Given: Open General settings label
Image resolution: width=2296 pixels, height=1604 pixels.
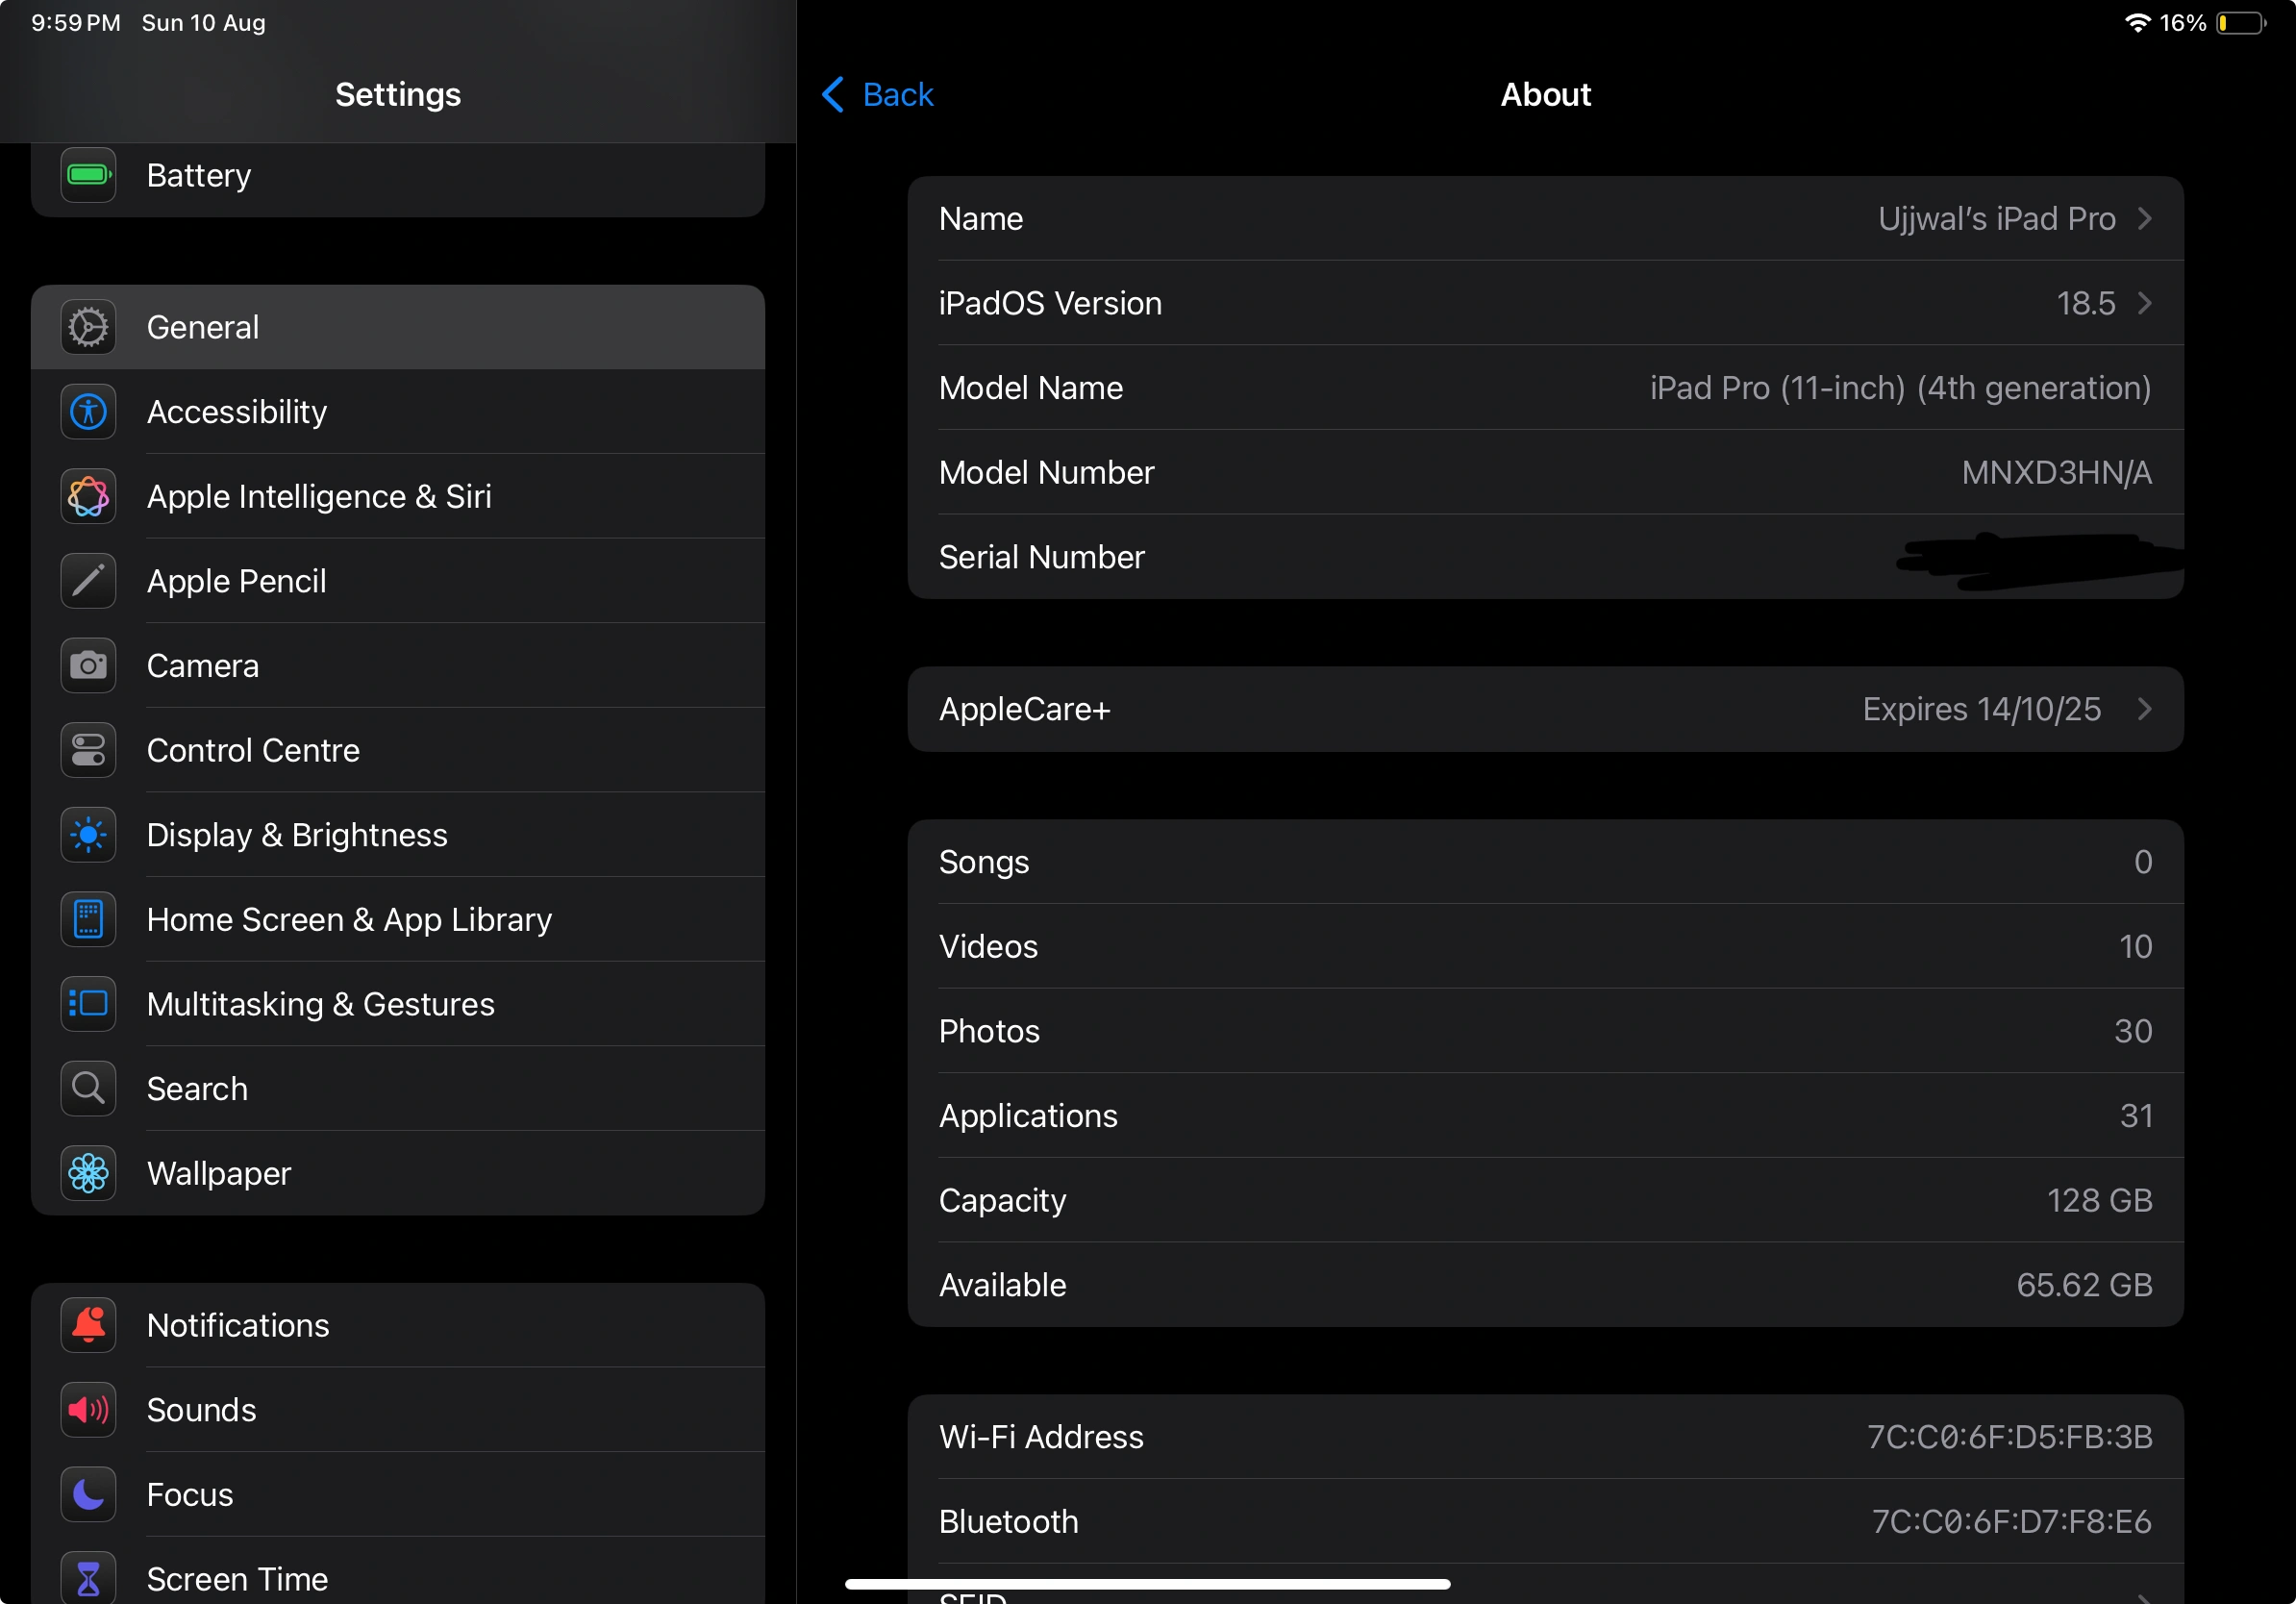Looking at the screenshot, I should point(203,327).
